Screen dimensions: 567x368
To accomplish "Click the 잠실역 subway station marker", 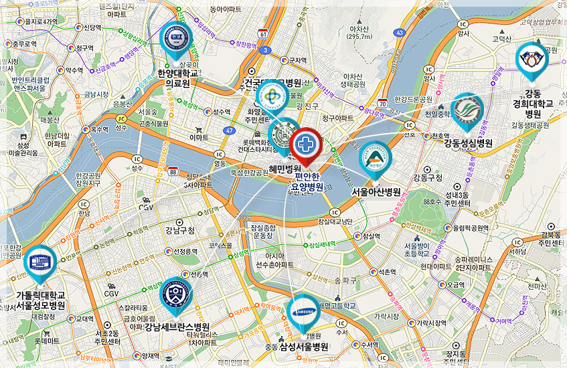I will point(358,236).
